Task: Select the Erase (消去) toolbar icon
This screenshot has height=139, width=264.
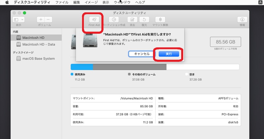Action: point(132,20)
